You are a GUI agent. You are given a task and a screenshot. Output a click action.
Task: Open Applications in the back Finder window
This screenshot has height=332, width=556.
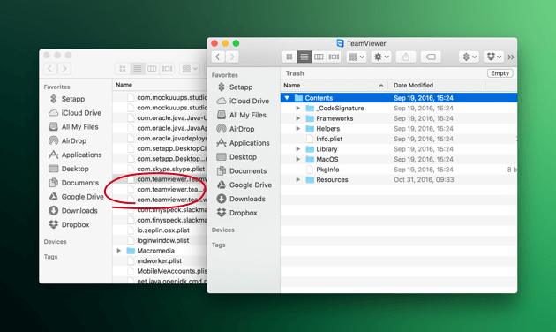[x=75, y=155]
